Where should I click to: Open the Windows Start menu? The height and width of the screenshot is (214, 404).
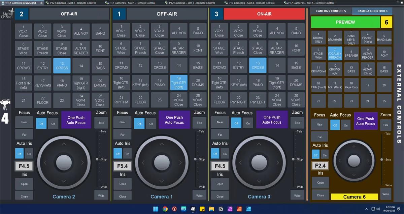[x=156, y=209]
